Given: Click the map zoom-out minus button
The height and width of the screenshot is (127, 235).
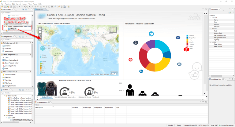Looking at the screenshot, I should point(40,32).
